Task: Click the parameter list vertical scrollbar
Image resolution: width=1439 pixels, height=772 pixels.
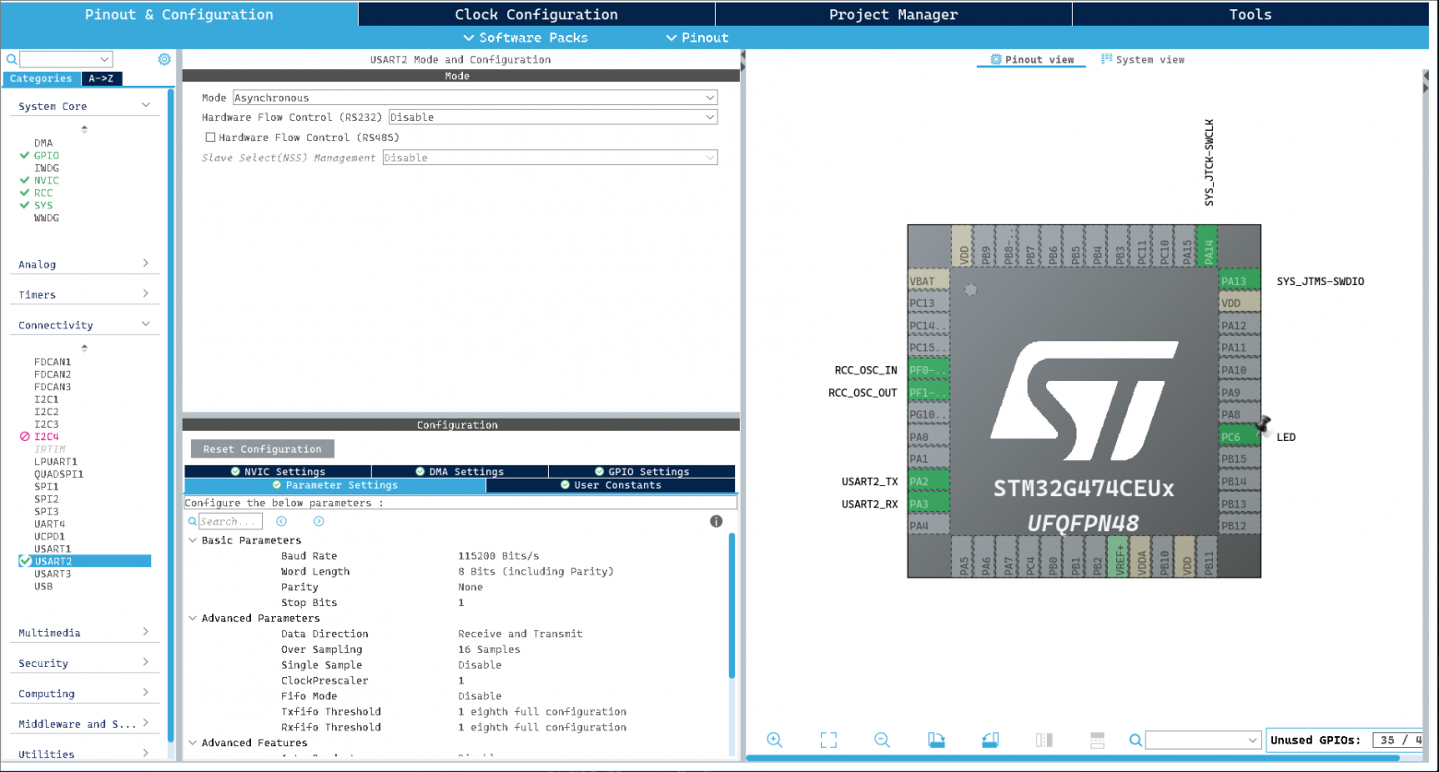Action: pos(732,604)
